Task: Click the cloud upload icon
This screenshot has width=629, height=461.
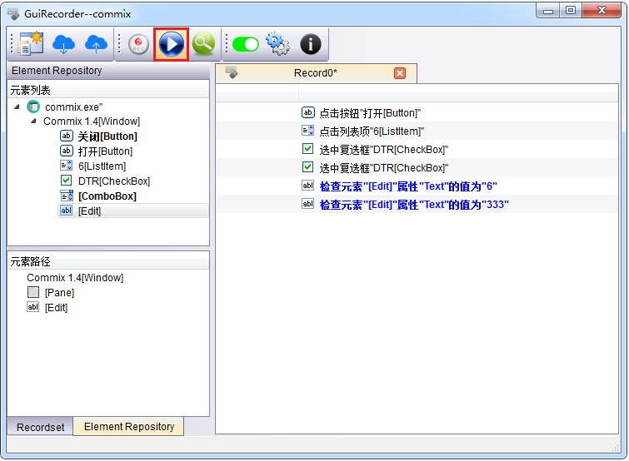Action: point(96,44)
